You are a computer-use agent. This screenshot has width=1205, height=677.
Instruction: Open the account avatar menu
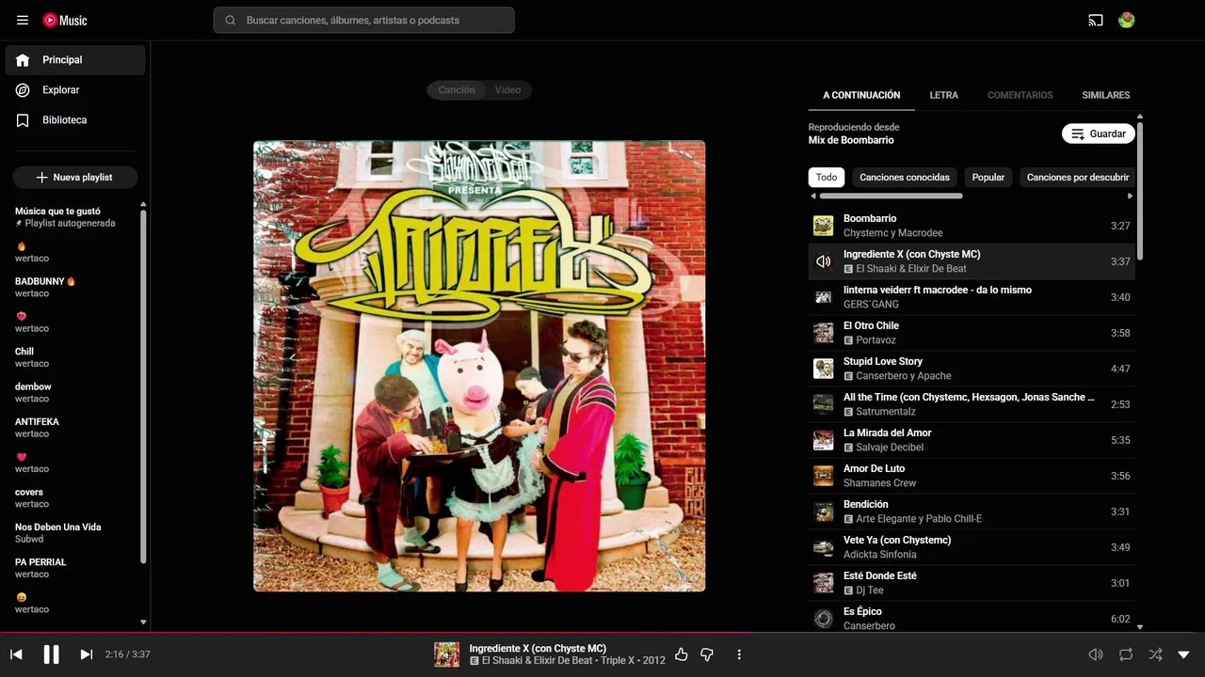click(x=1126, y=20)
